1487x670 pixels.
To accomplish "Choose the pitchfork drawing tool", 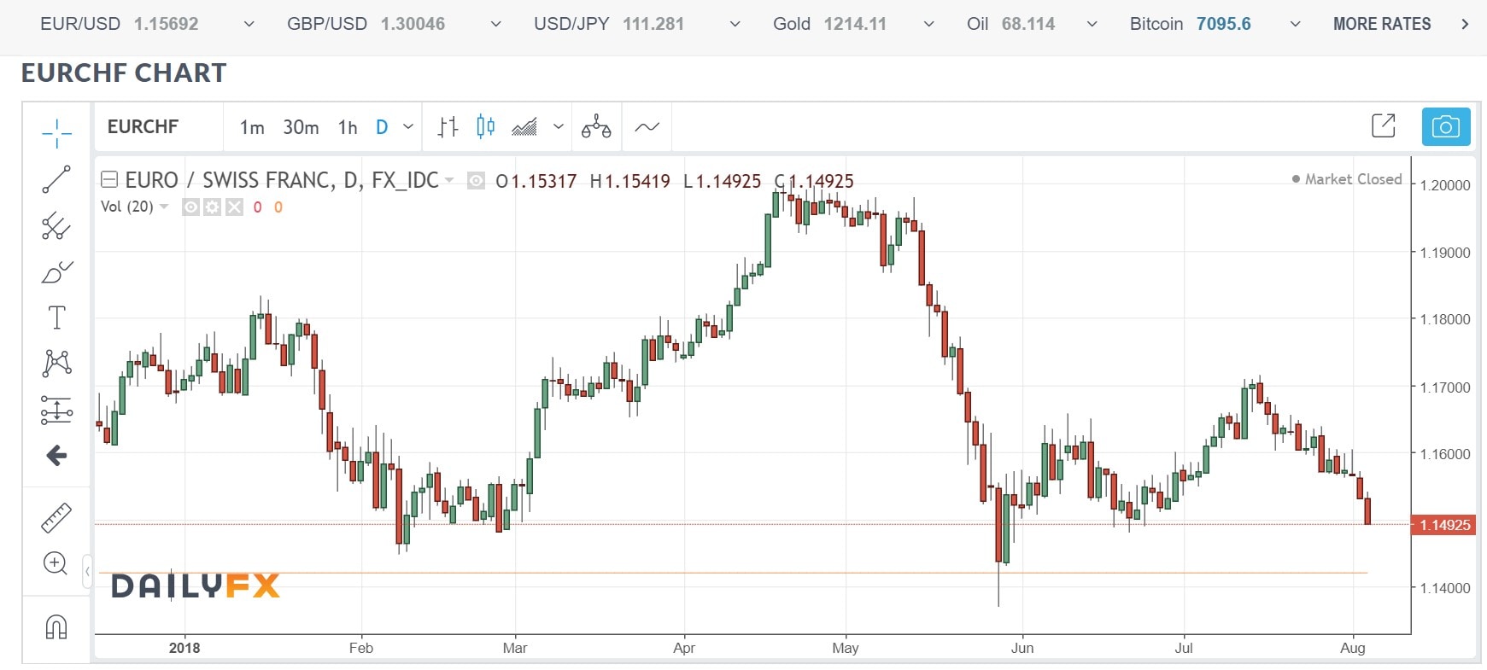I will pyautogui.click(x=56, y=226).
